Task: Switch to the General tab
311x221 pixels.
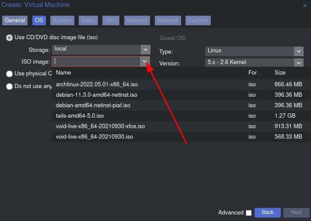Action: pos(15,20)
